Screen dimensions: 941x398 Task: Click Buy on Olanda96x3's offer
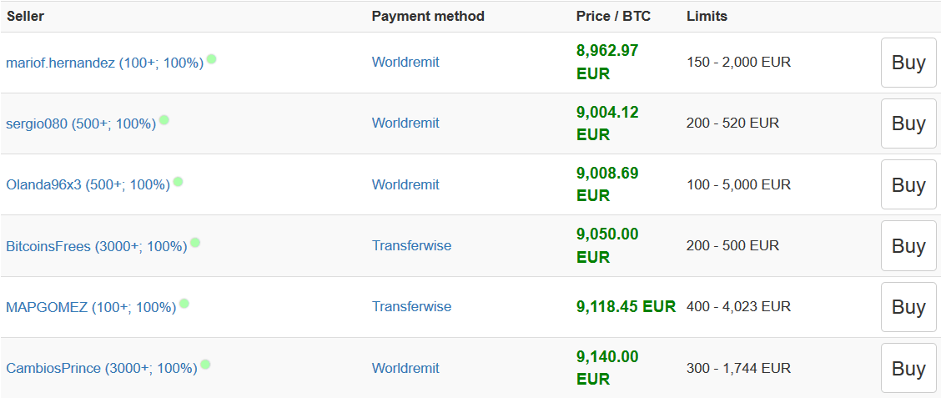coord(908,184)
